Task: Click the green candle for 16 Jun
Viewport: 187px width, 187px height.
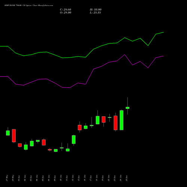Action: pos(86,127)
